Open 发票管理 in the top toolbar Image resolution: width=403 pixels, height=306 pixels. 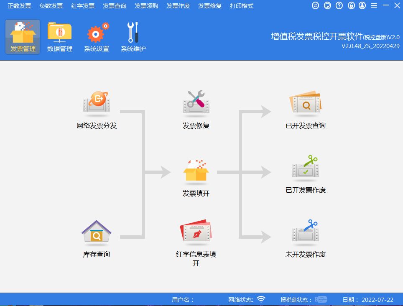coord(23,37)
